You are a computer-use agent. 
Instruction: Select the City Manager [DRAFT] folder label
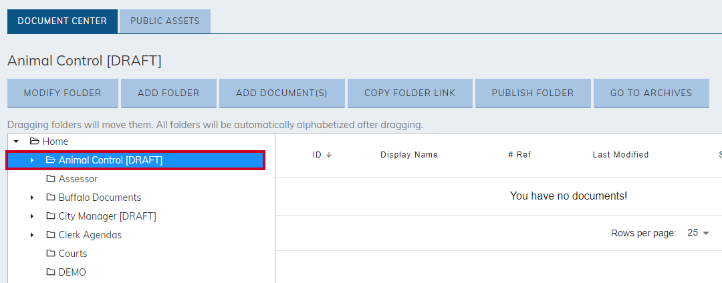[x=107, y=216]
